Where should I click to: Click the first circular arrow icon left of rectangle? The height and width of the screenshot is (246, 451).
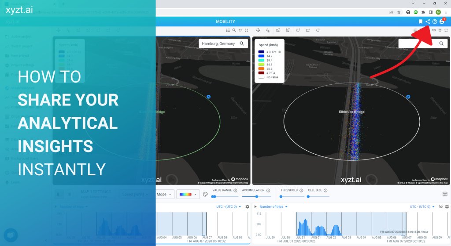click(298, 30)
